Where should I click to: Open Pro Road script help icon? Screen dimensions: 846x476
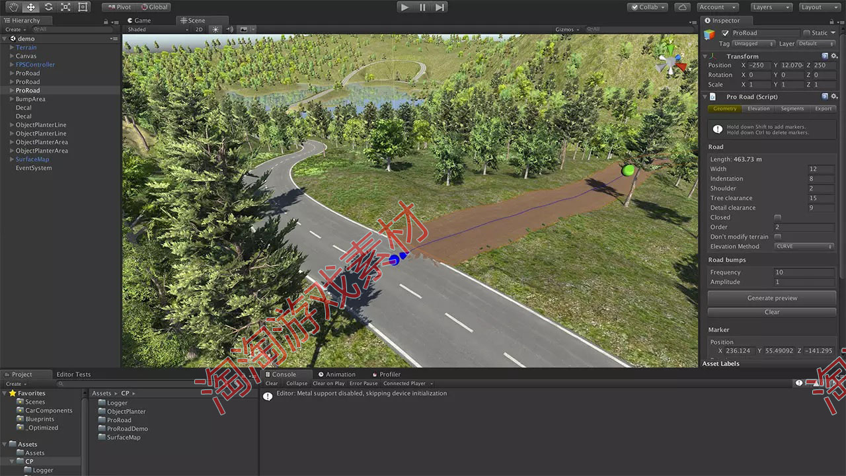825,97
